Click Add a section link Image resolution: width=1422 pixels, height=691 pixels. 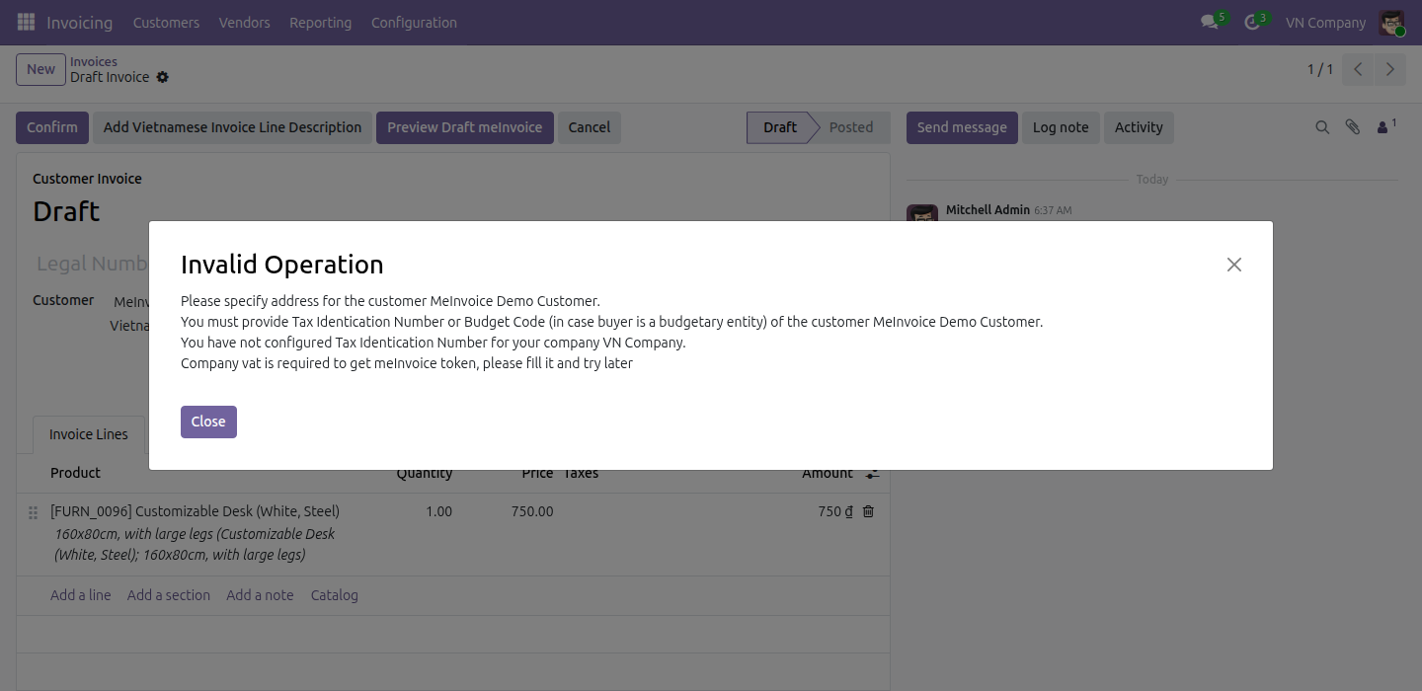tap(169, 595)
